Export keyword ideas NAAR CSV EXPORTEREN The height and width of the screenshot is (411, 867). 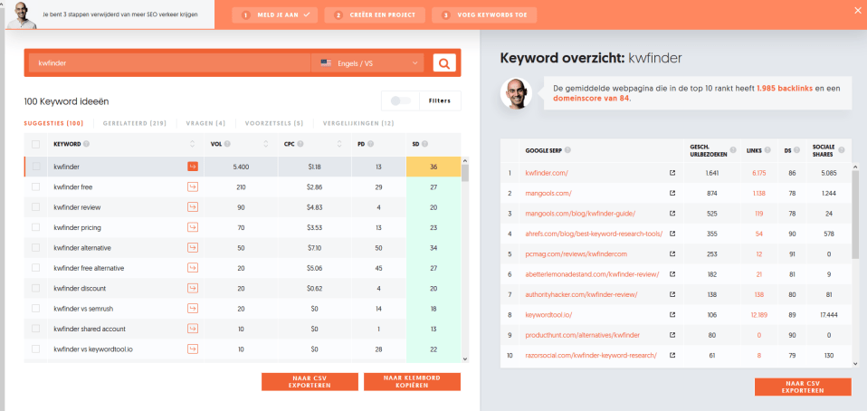pyautogui.click(x=310, y=382)
